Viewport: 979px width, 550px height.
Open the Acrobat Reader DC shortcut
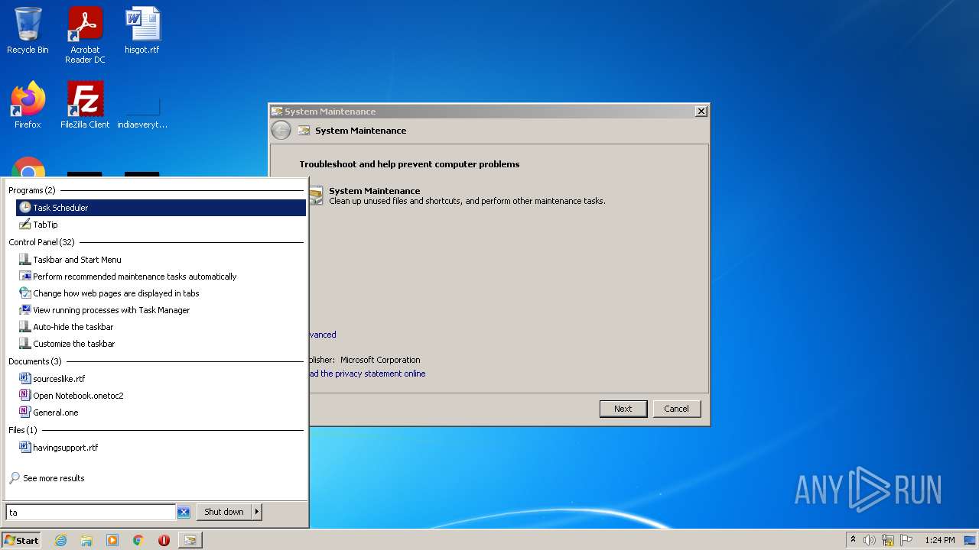tap(85, 35)
